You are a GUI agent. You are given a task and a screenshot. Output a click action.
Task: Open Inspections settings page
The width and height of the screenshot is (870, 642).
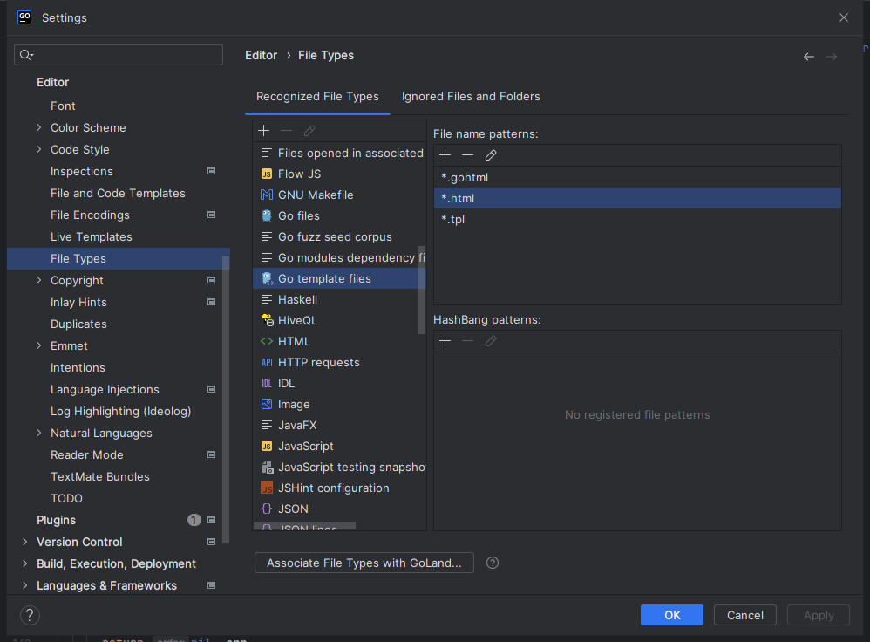click(82, 171)
